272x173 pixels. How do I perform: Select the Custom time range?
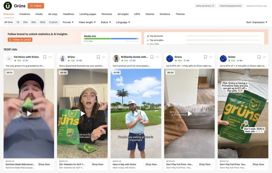click(x=53, y=22)
